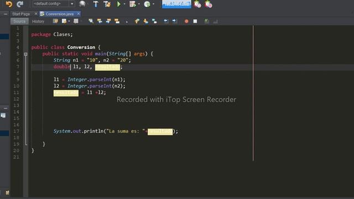
Task: Run the project with green play
Action: 118,4
